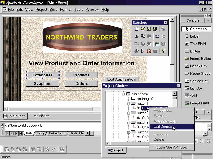The image size is (213, 159).
Task: Collapse the button3 tree node
Action: (128, 123)
